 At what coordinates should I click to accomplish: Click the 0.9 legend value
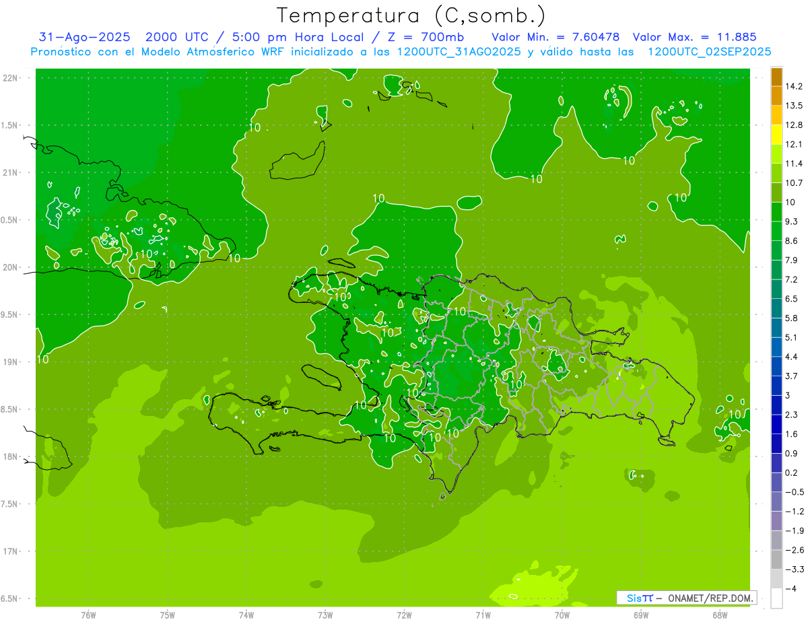(x=791, y=453)
